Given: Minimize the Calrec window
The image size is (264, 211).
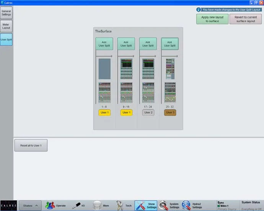Looking at the screenshot, I should 252,3.
